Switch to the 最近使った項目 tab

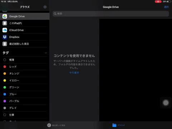pos(56,125)
